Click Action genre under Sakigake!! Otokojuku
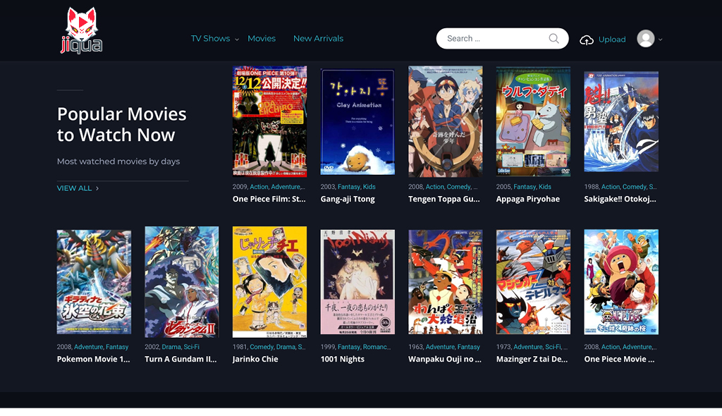This screenshot has height=416, width=722. point(611,187)
